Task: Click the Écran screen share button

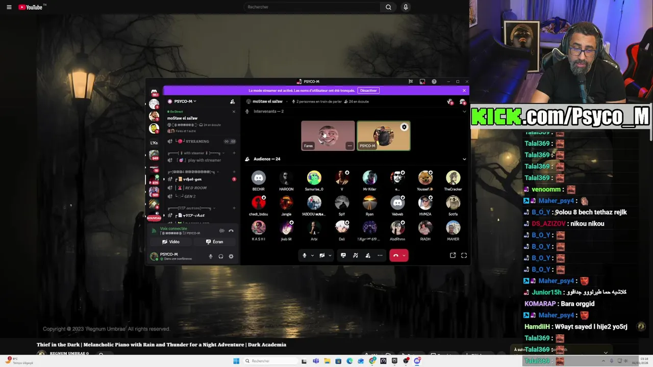Action: tap(214, 242)
